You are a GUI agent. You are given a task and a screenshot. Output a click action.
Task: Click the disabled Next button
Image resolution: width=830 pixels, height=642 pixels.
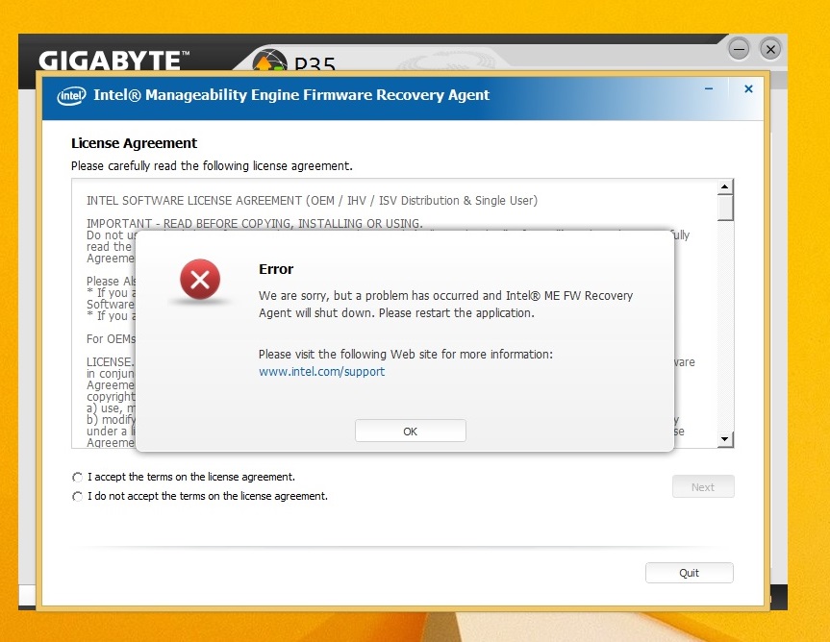[703, 486]
